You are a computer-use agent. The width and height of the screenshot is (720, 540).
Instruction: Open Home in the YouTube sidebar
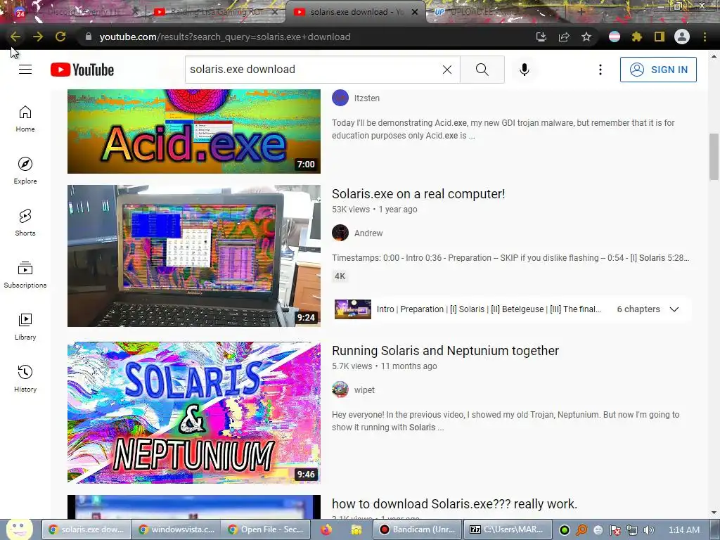(x=25, y=119)
